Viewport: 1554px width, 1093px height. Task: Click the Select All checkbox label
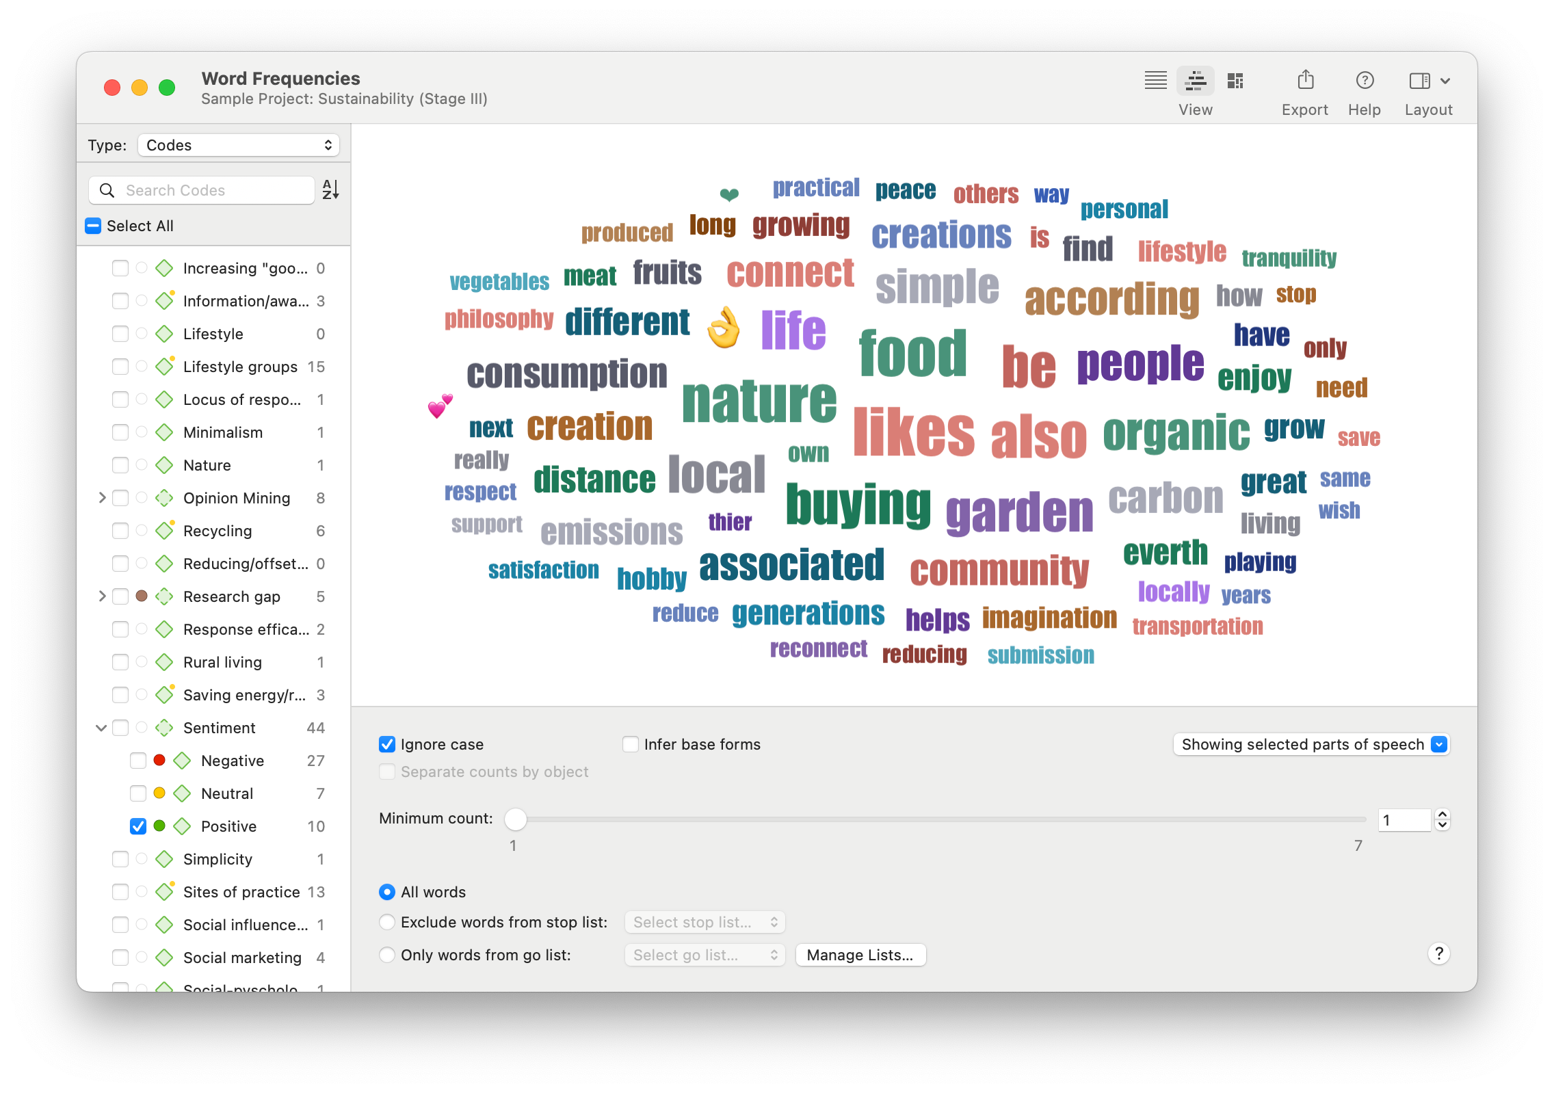point(140,226)
